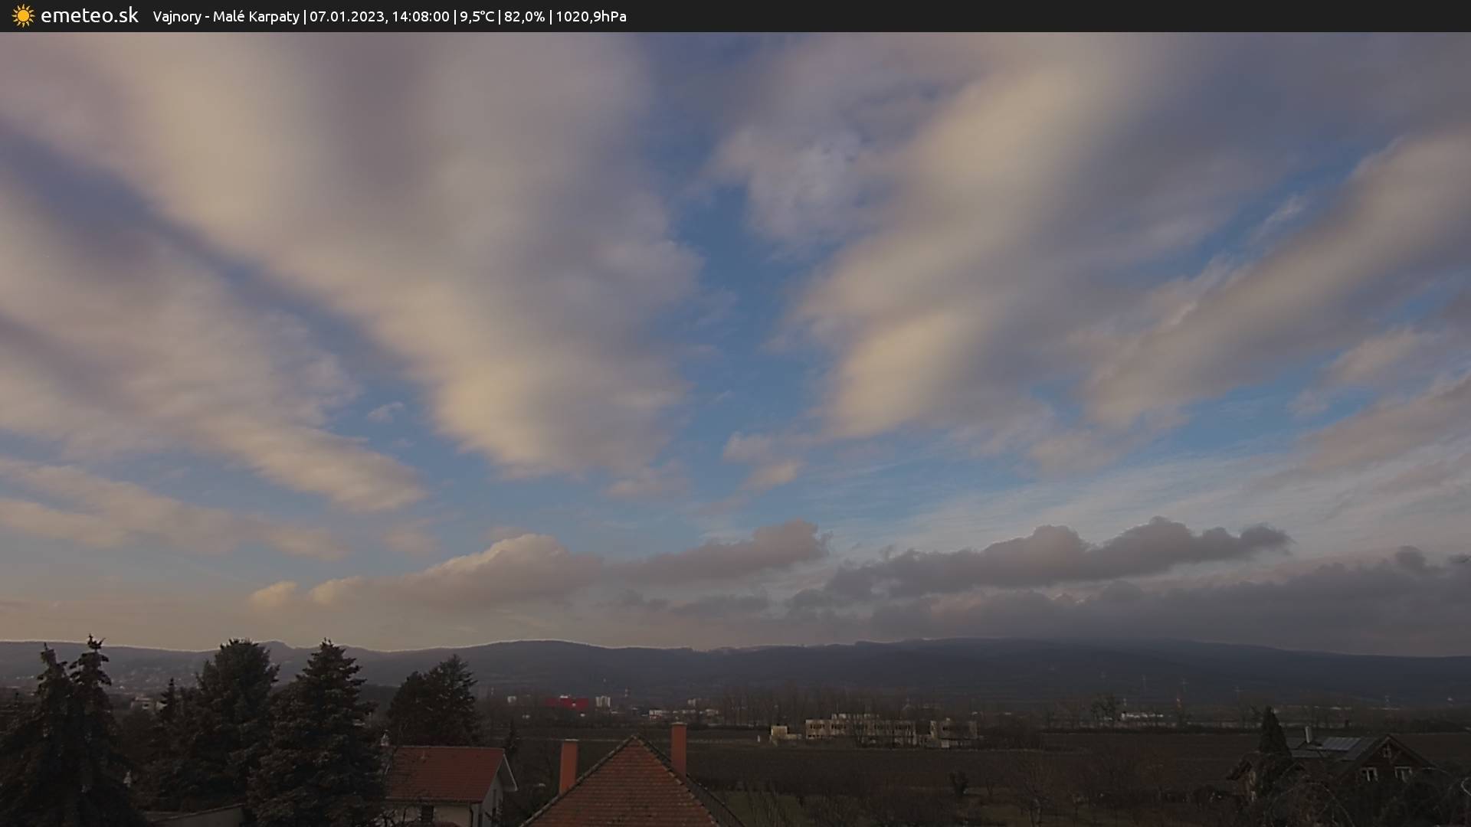The height and width of the screenshot is (827, 1471).
Task: Click the emeteo.sk site name
Action: click(x=89, y=16)
